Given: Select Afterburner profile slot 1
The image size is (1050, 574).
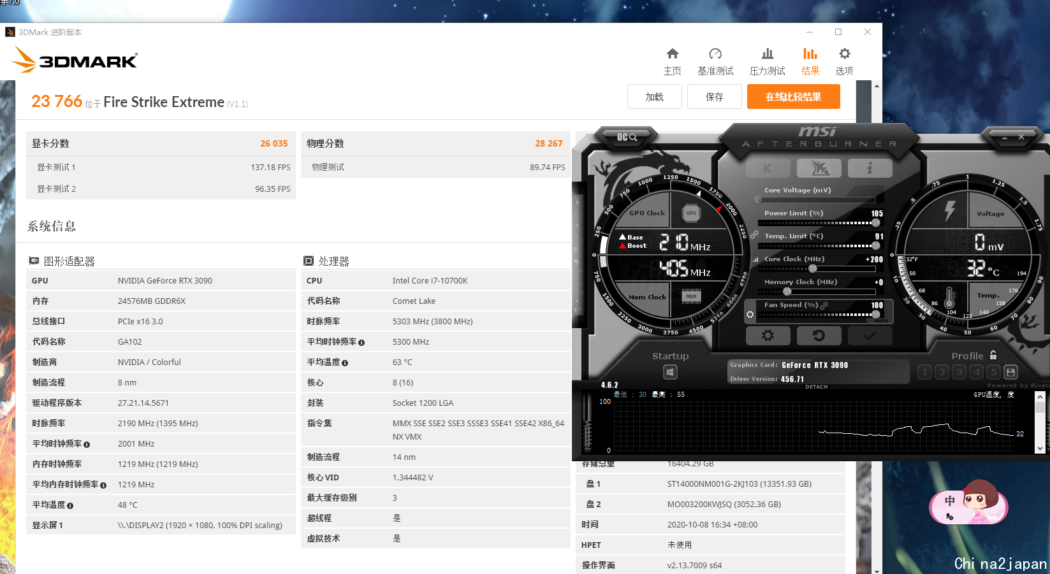Looking at the screenshot, I should tap(924, 372).
